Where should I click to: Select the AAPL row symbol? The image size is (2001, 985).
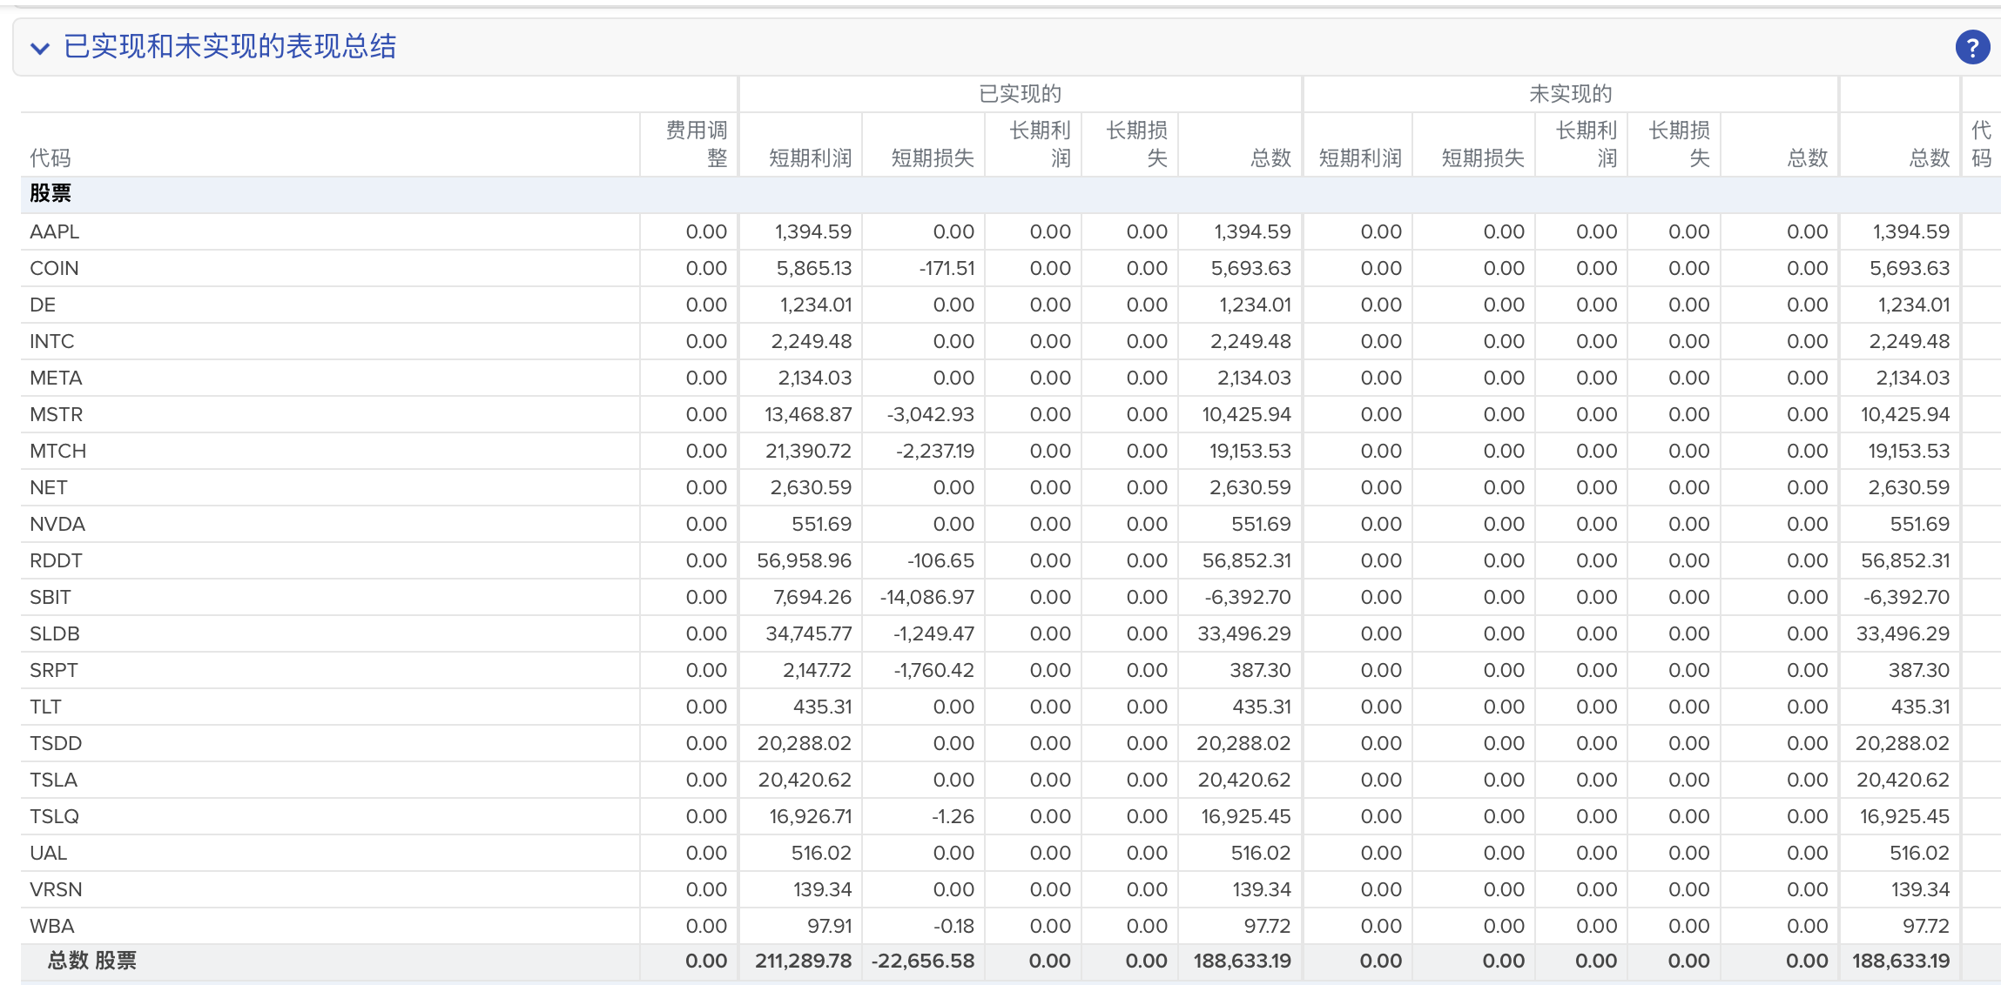pyautogui.click(x=54, y=231)
